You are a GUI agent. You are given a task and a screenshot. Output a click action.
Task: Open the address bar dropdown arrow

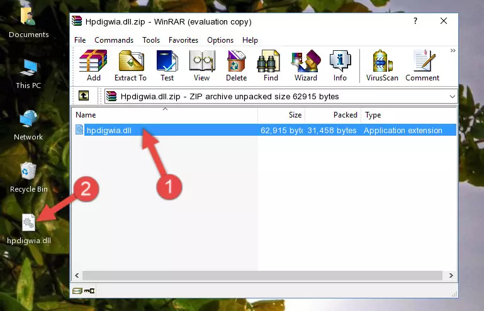tap(452, 97)
